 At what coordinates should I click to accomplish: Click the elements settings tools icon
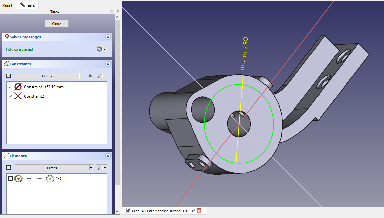pyautogui.click(x=99, y=168)
